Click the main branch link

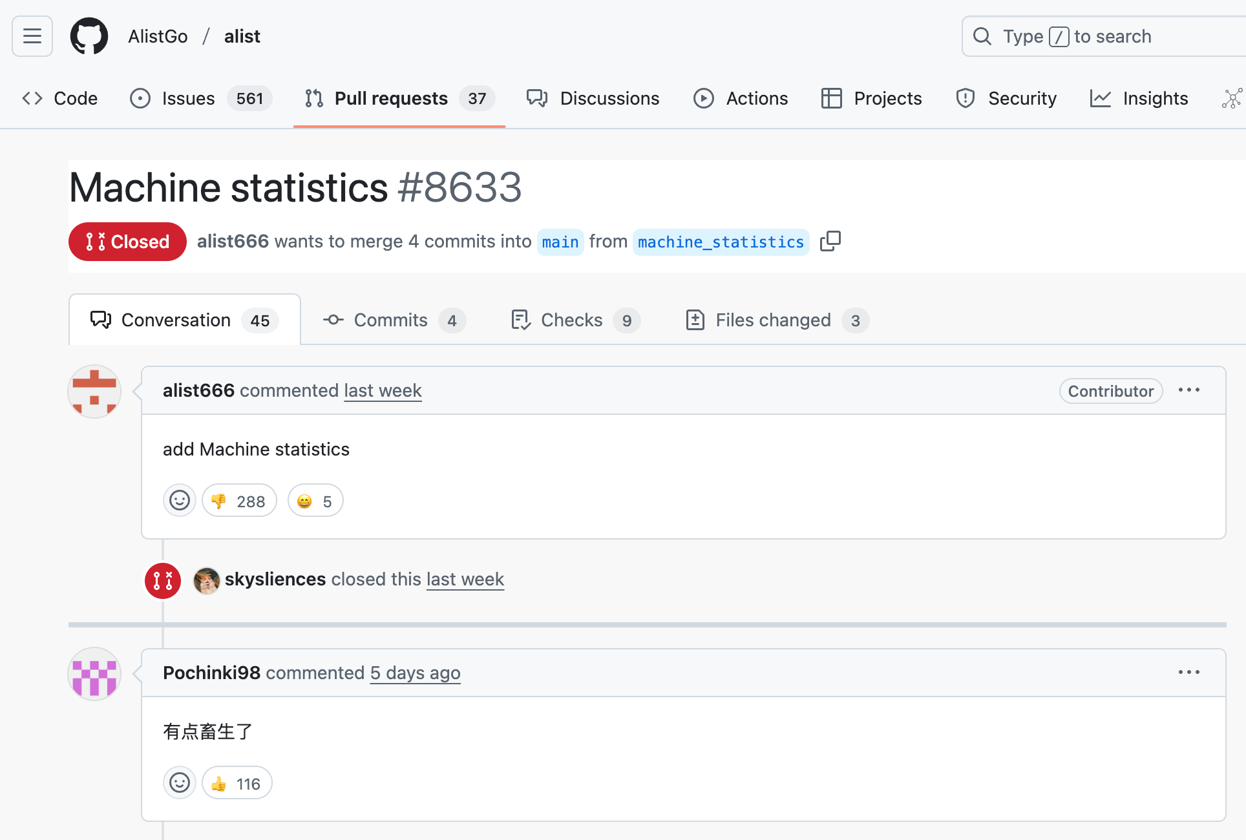pos(560,242)
